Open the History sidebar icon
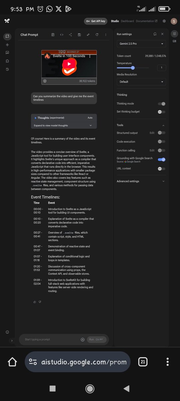The height and width of the screenshot is (401, 180). coord(7,69)
